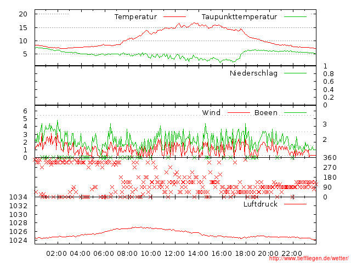Screen dimensions: 351x263
Task: Click the 1034 pressure axis value
Action: click(x=18, y=197)
